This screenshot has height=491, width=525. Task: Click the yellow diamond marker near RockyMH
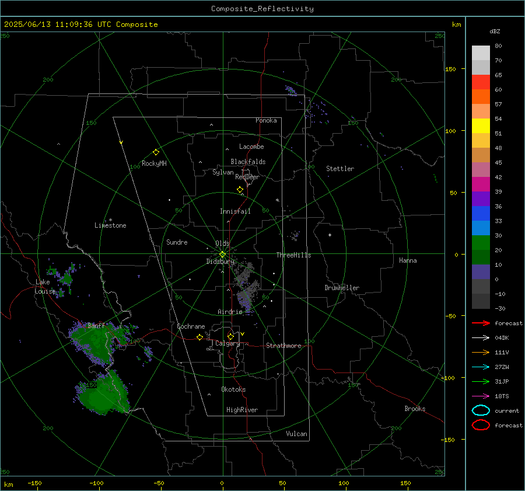(x=156, y=152)
